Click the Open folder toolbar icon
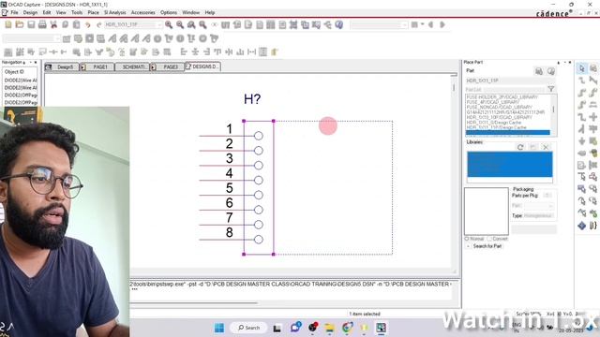 20,25
